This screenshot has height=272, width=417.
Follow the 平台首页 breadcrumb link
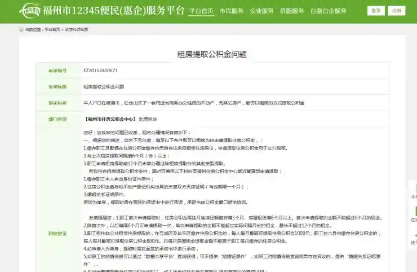52,29
